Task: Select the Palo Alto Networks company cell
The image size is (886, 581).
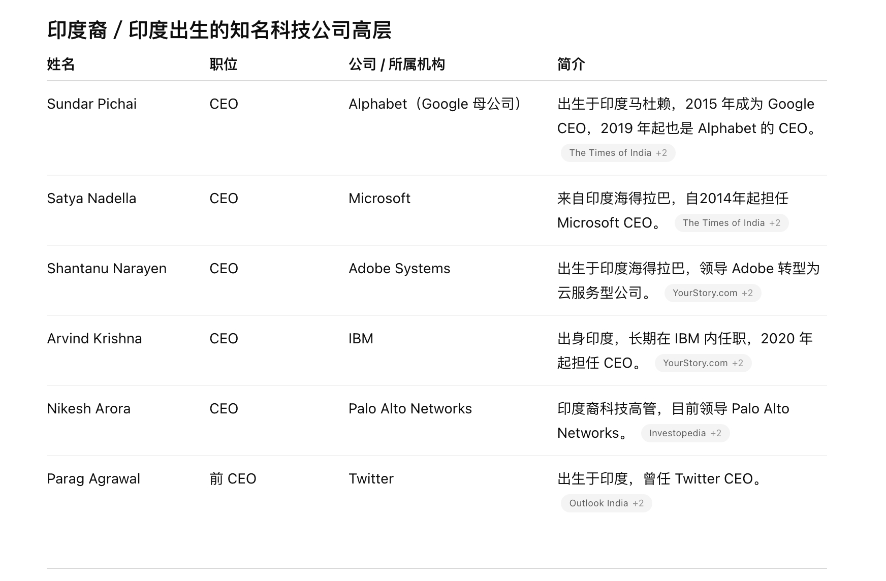Action: click(x=410, y=409)
